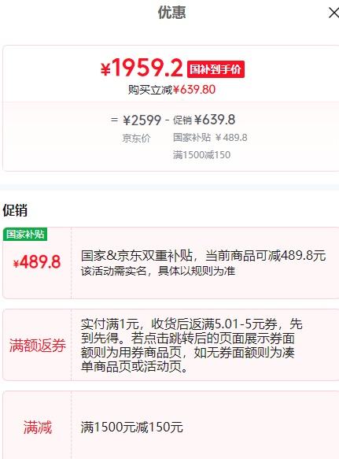Image resolution: width=339 pixels, height=459 pixels.
Task: Click the red ¥489.8 subsidy amount
Action: pos(37,262)
